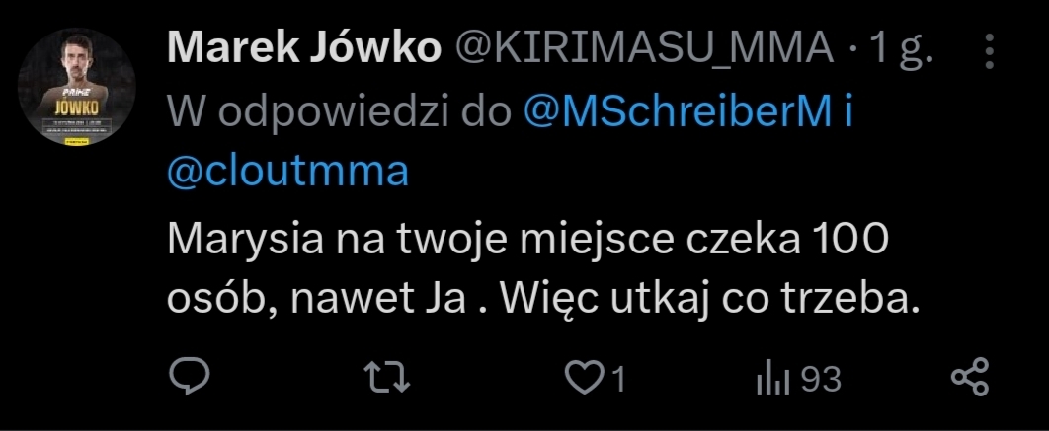Click tweet line starting with Marysia
This screenshot has width=1049, height=431.
527,240
